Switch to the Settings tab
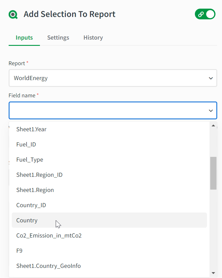Viewport: 222px width, 278px height. tap(58, 38)
